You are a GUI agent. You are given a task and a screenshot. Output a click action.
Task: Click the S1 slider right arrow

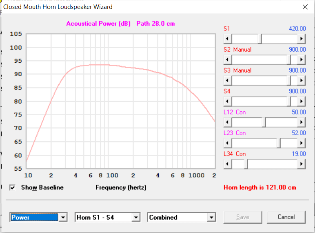pos(301,39)
